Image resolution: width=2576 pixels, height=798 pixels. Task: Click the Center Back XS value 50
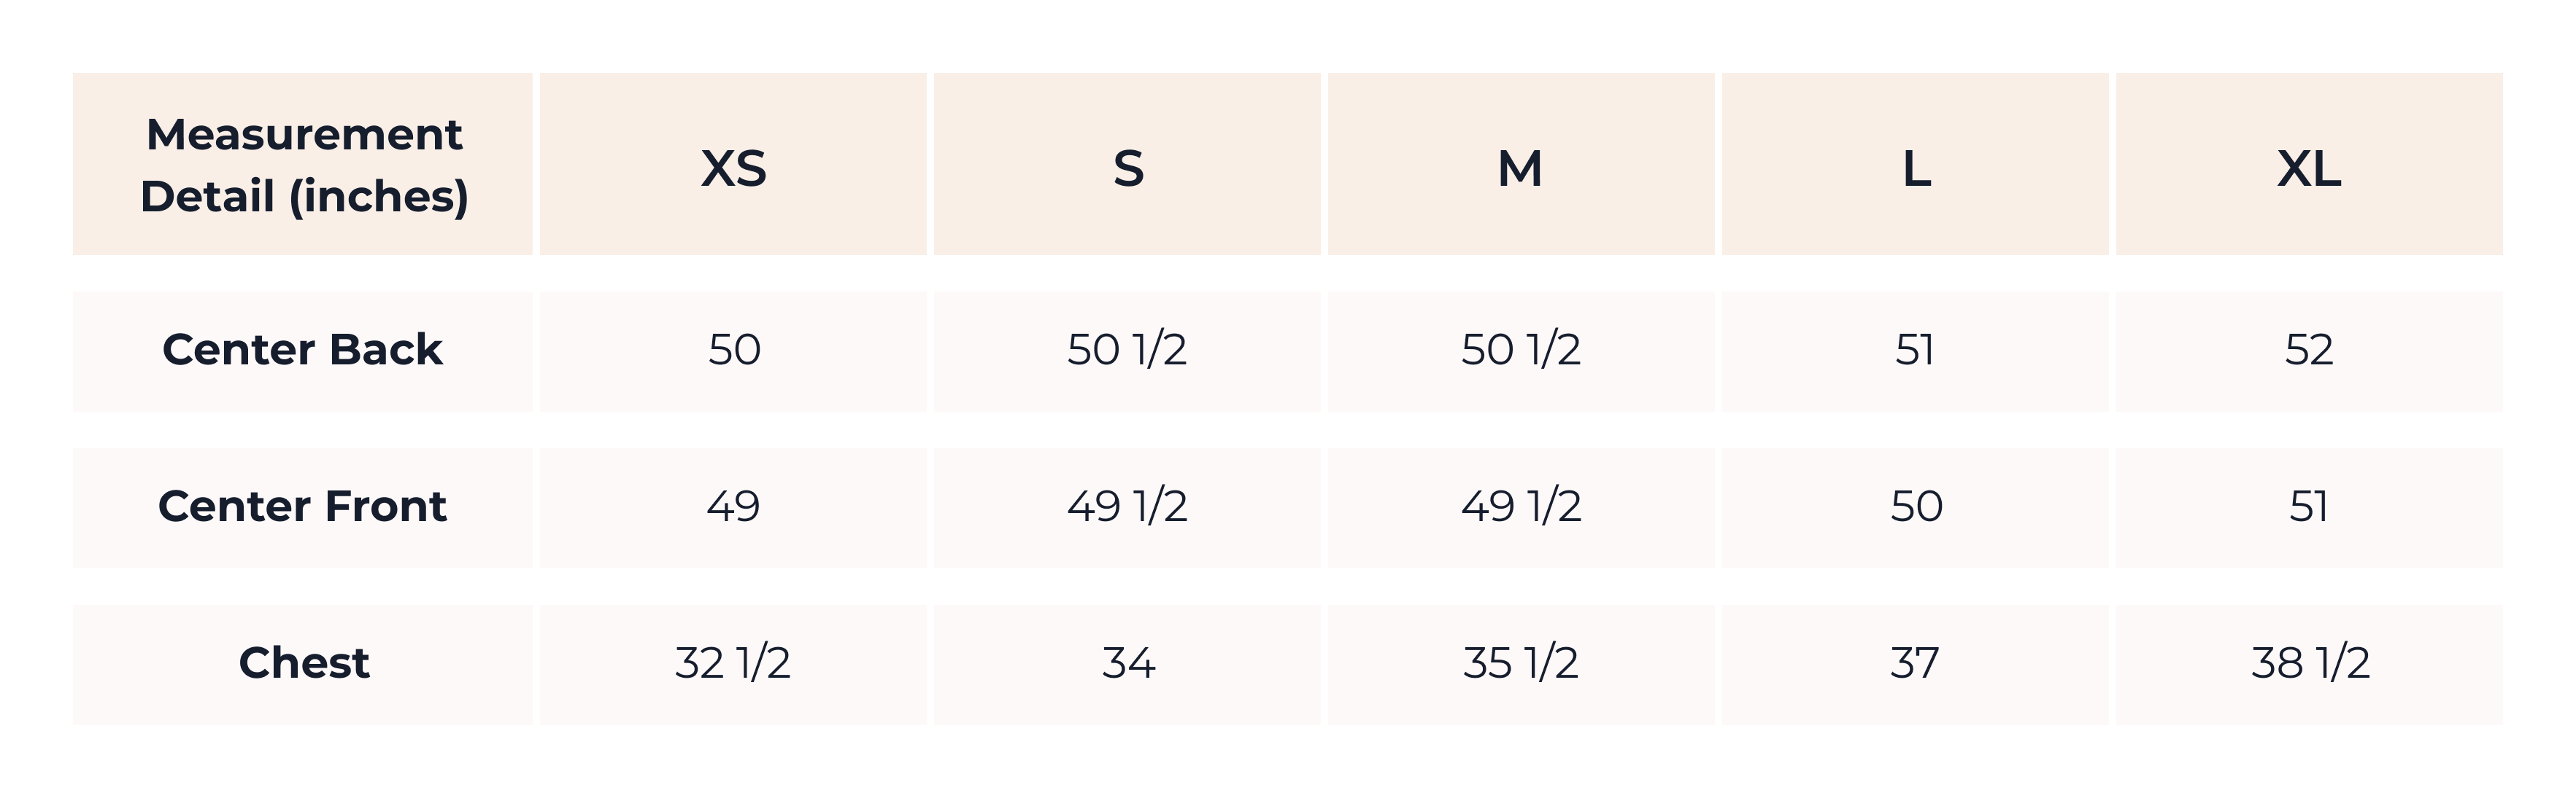coord(733,351)
